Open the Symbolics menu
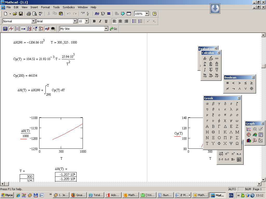Image resolution: width=266 pixels, height=199 pixels. pos(69,7)
